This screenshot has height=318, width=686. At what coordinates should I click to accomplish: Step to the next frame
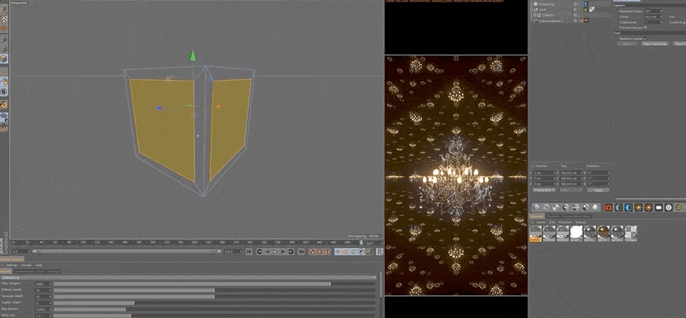(283, 252)
